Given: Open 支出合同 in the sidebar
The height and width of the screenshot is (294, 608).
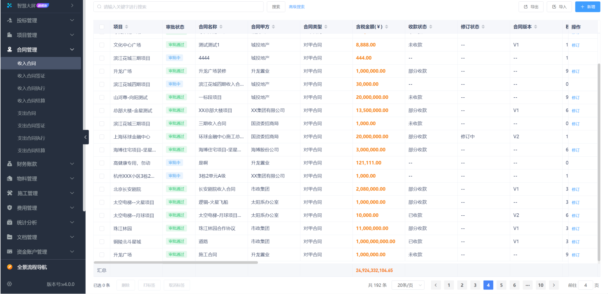Looking at the screenshot, I should tap(27, 113).
